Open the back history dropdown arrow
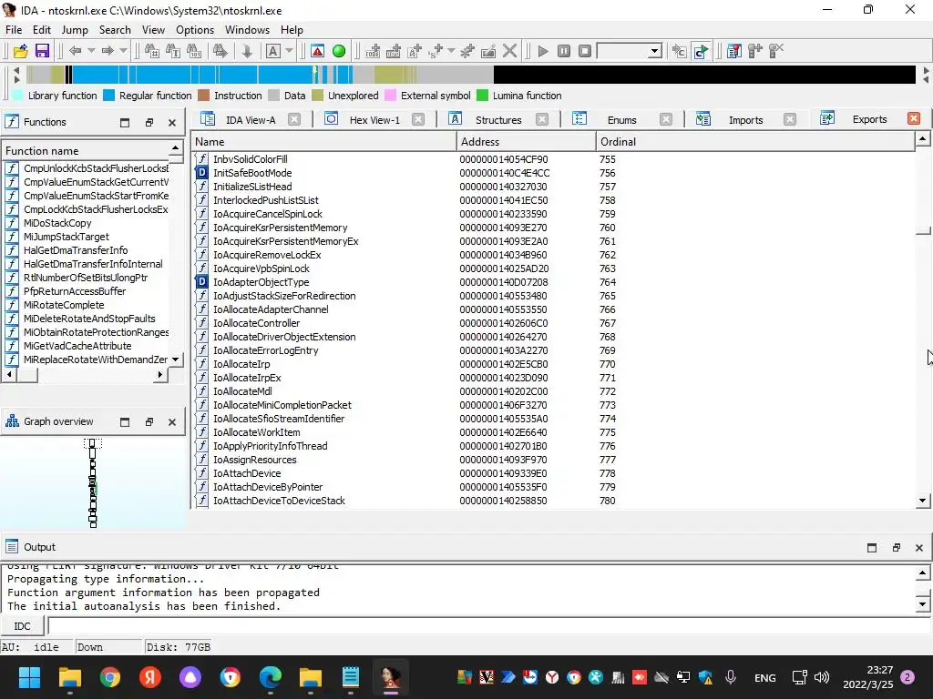 point(91,51)
